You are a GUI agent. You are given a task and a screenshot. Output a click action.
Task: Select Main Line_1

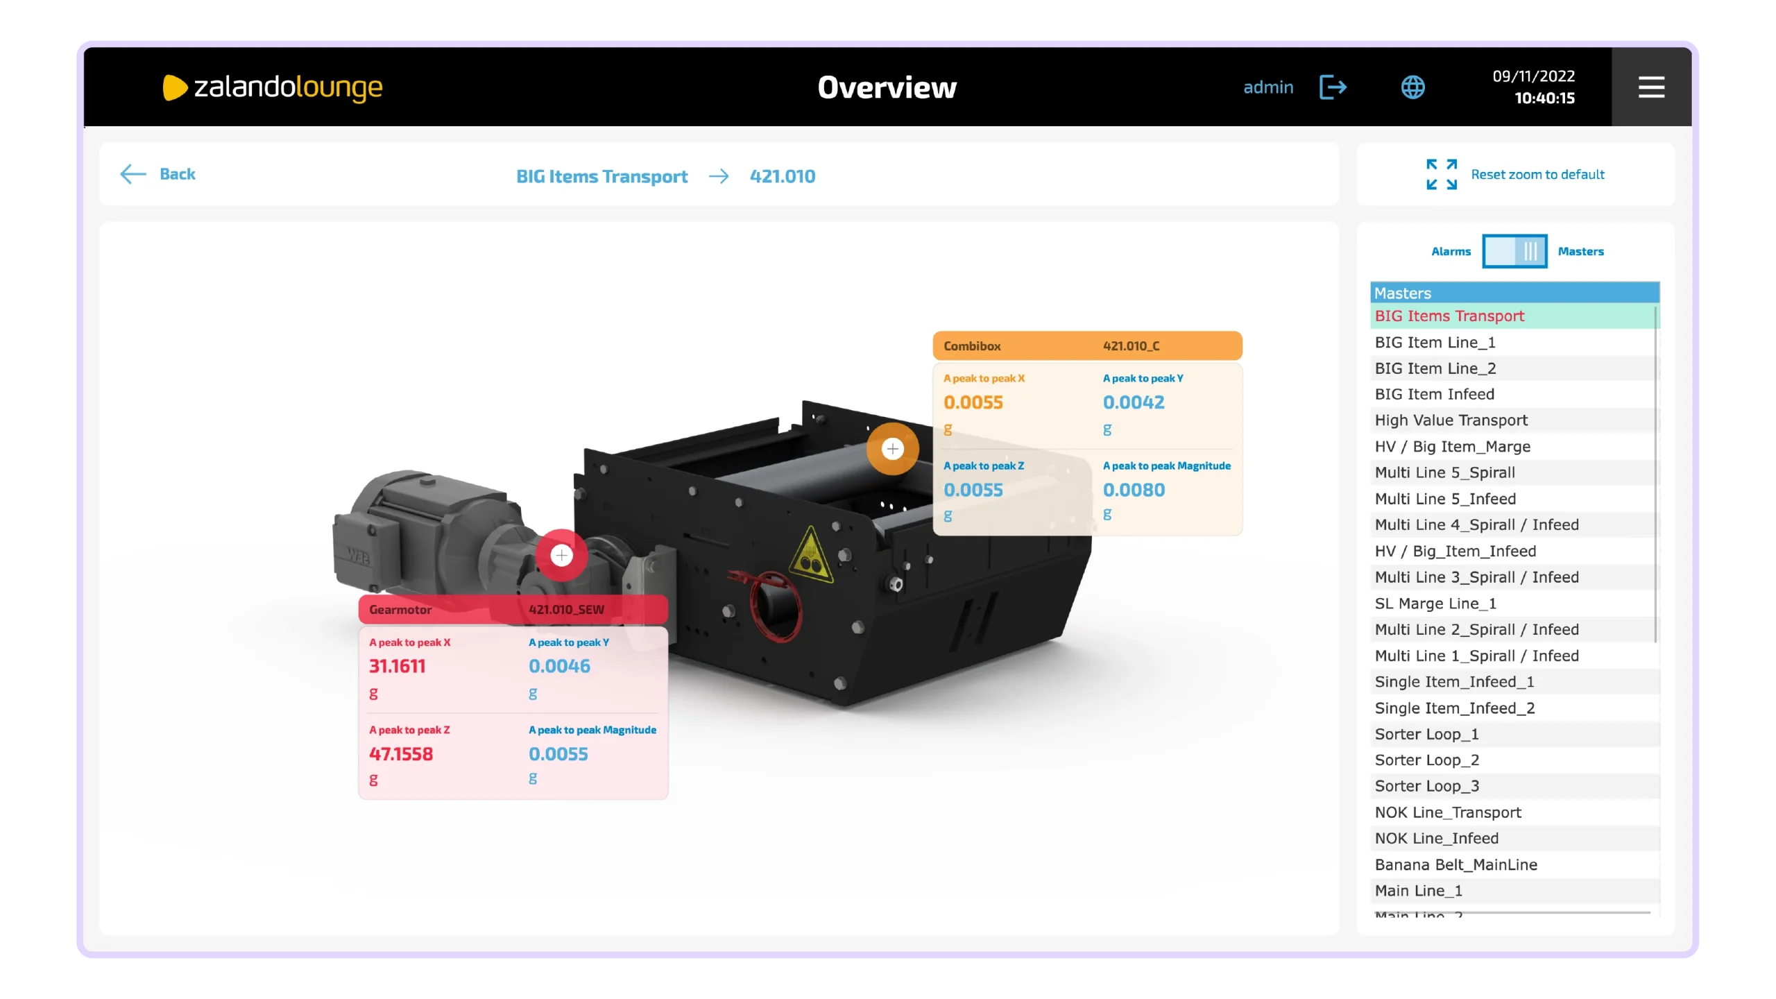(x=1513, y=891)
